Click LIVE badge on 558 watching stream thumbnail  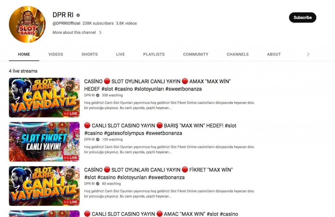71,114
